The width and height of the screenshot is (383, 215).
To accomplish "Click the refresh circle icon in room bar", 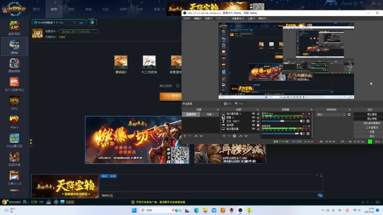I will [75, 22].
